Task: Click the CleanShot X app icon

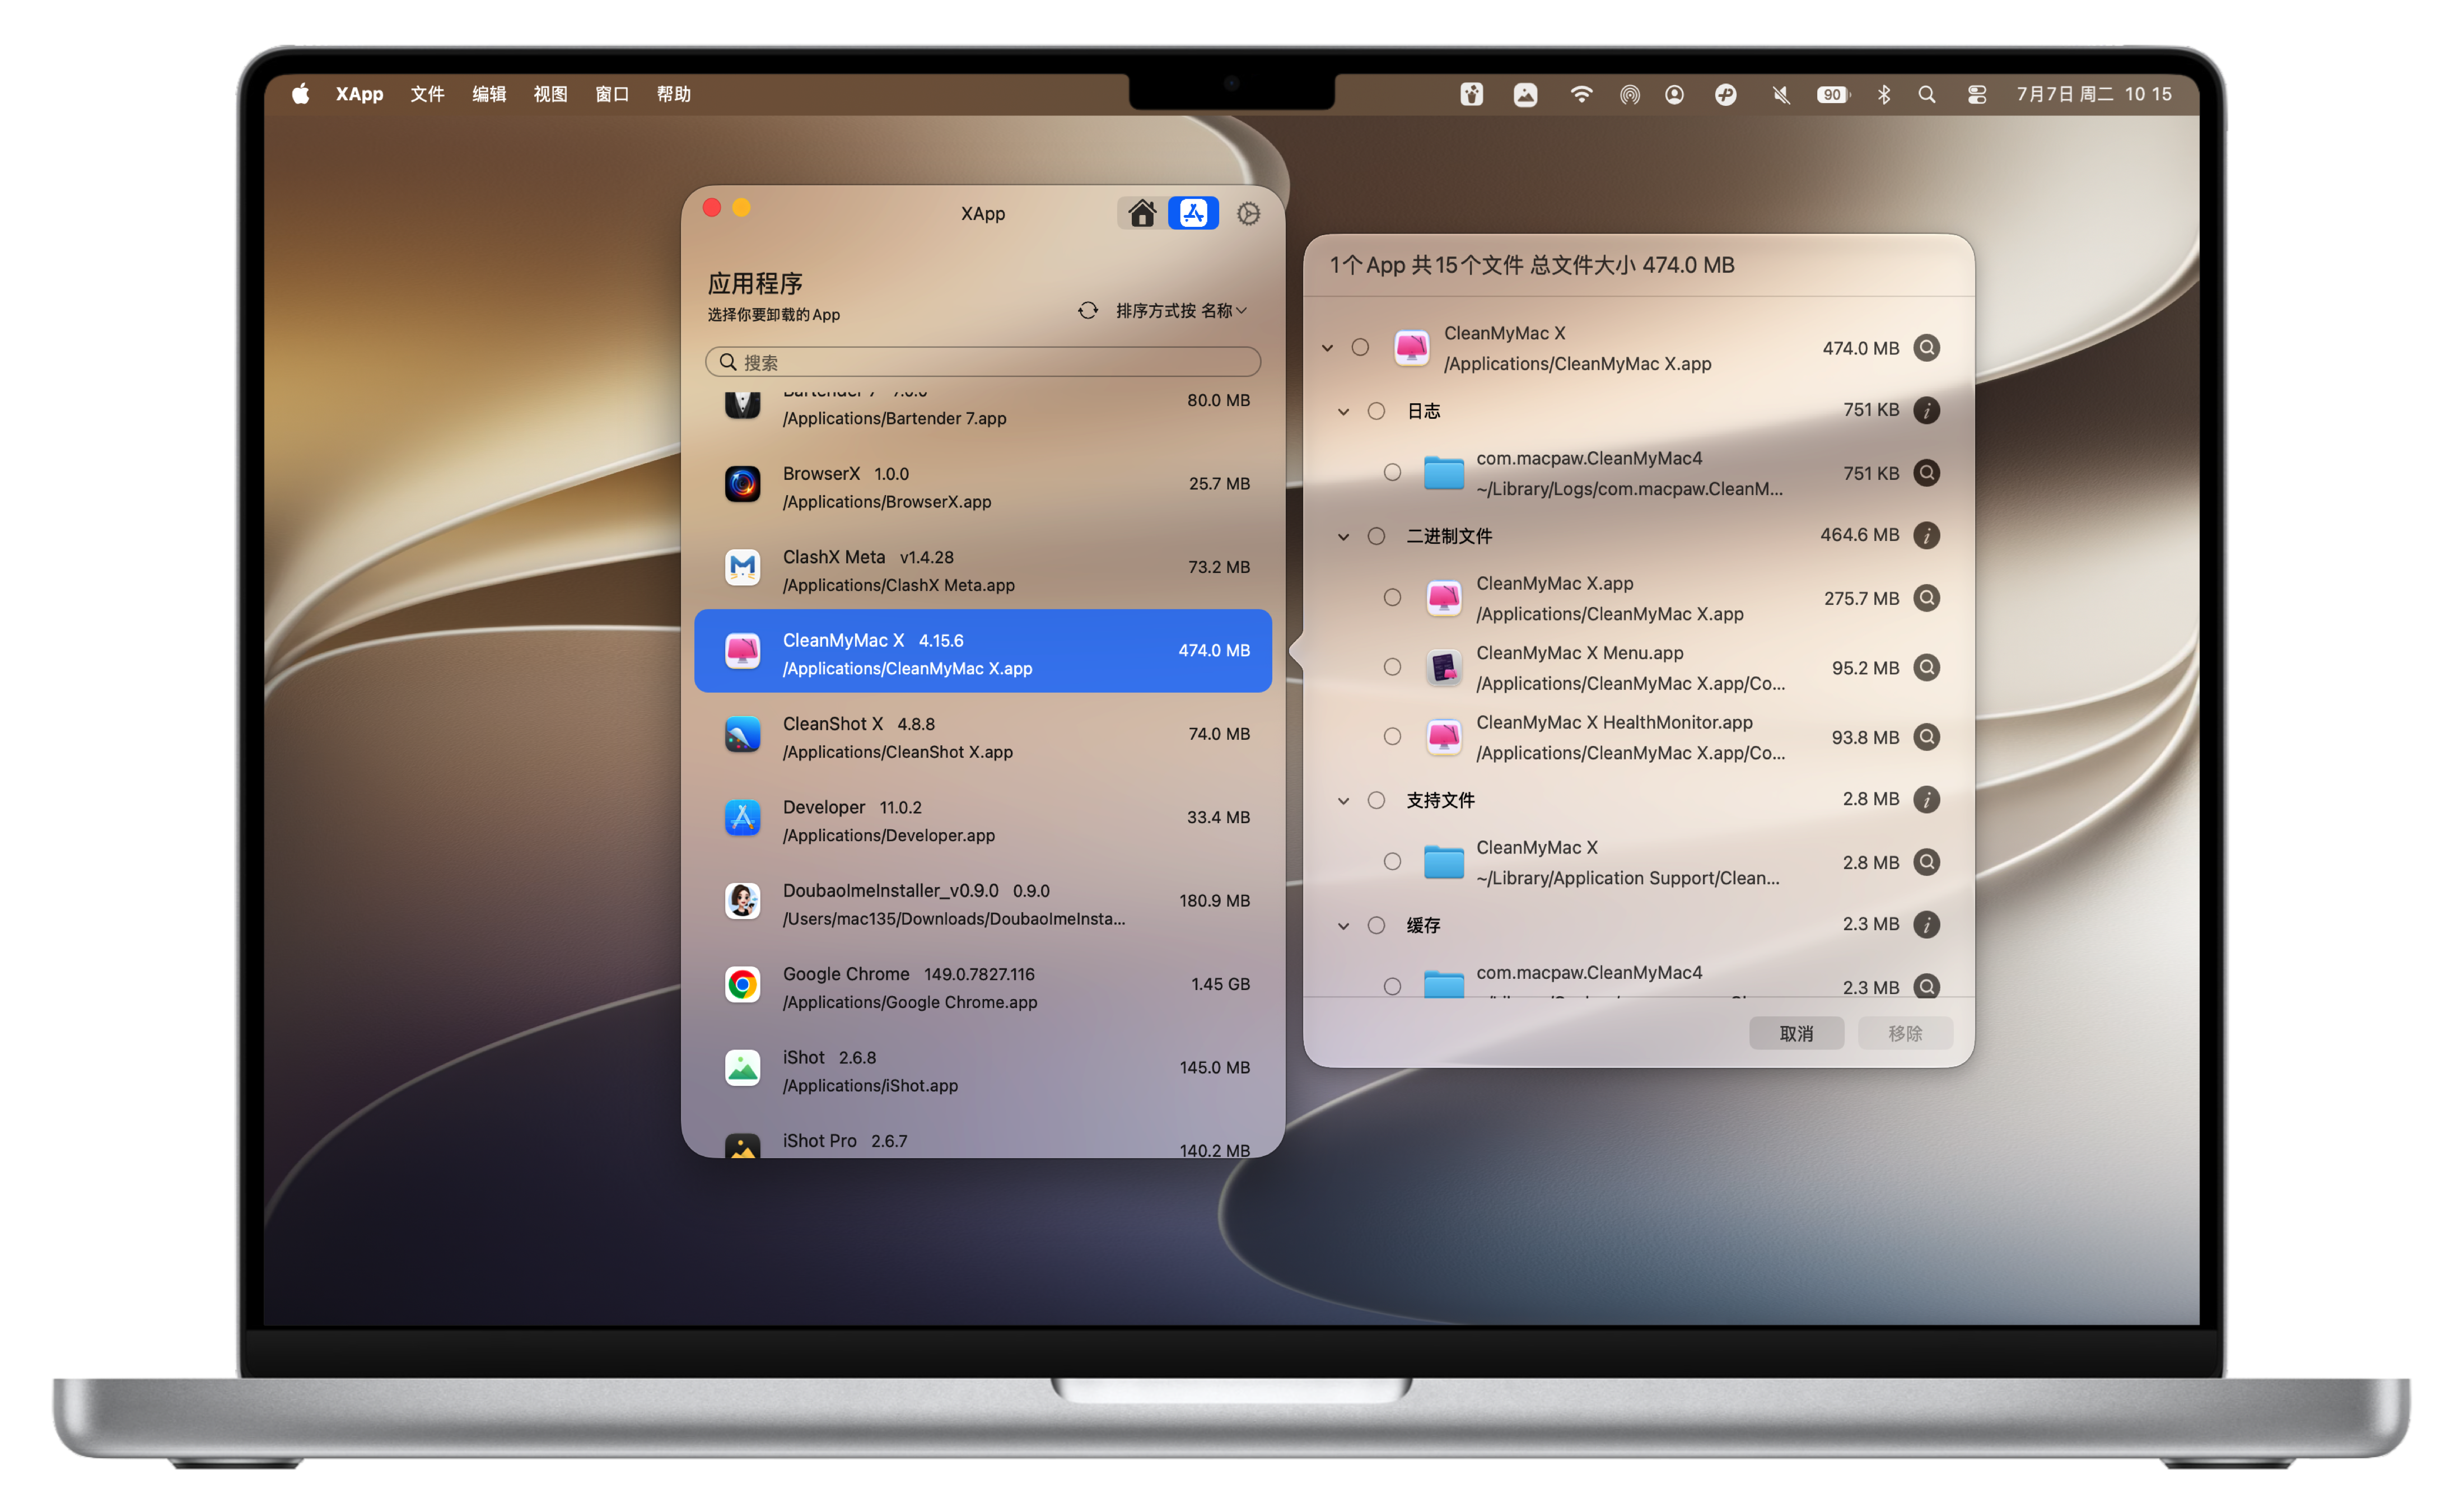Action: click(742, 735)
